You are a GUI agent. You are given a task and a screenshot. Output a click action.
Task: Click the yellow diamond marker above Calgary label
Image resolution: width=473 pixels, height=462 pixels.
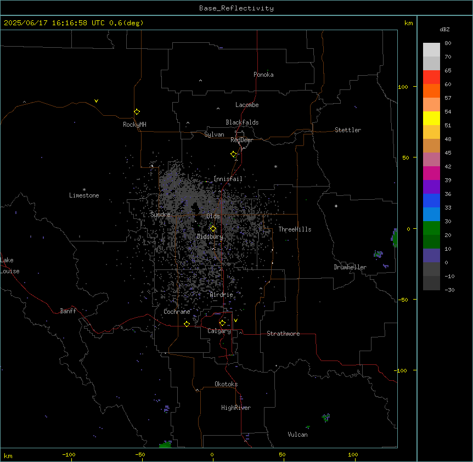tap(222, 323)
